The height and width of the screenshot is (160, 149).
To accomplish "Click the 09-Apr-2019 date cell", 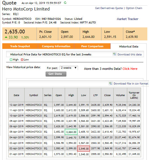I will click(16, 121).
